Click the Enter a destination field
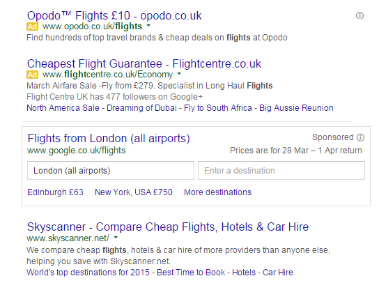This screenshot has height=283, width=379. [x=281, y=171]
